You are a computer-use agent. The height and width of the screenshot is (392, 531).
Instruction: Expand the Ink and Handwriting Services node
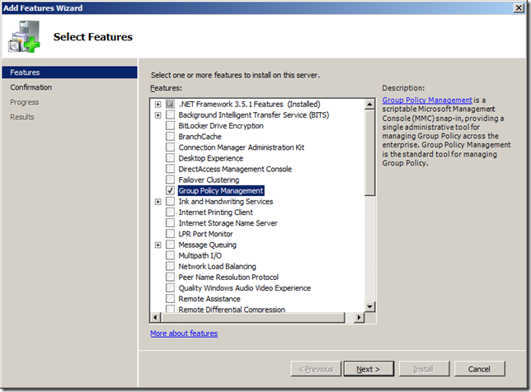point(157,202)
